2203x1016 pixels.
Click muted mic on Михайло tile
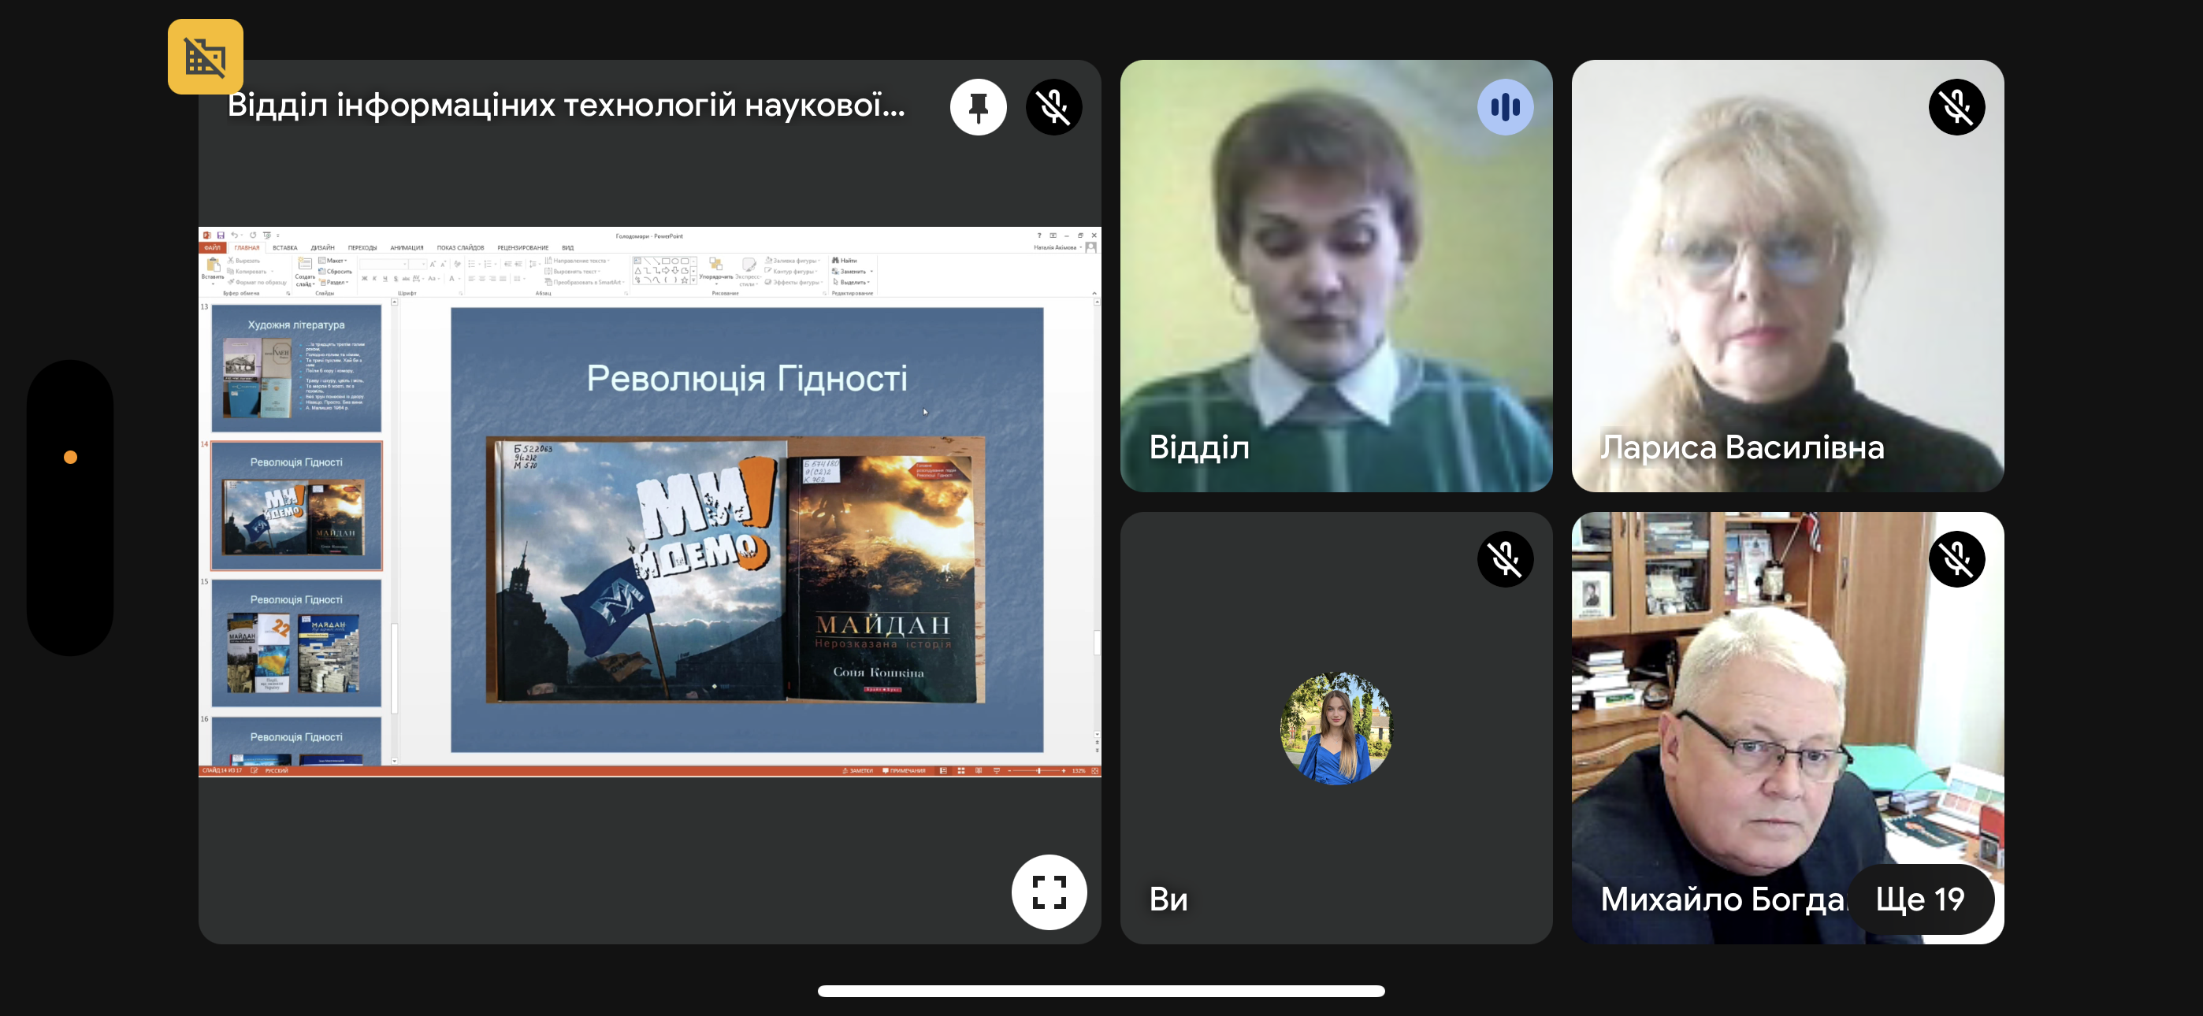click(x=1956, y=558)
